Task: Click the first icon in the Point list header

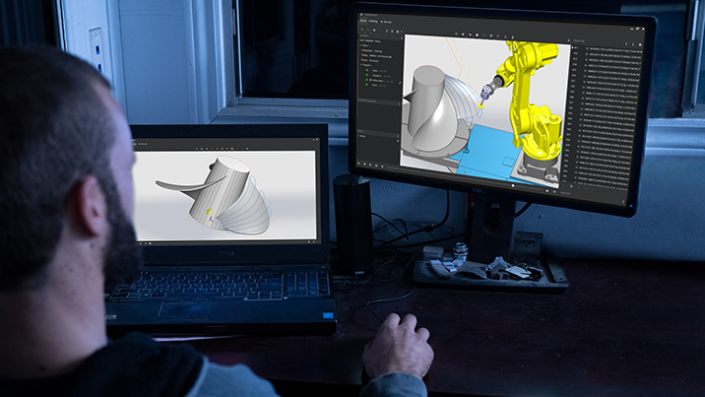Action: (x=626, y=44)
